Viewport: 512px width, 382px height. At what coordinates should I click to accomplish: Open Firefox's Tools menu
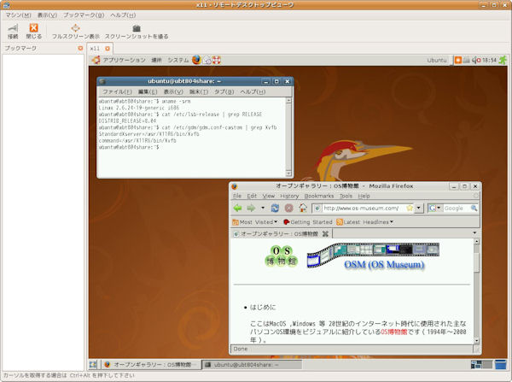coord(346,196)
